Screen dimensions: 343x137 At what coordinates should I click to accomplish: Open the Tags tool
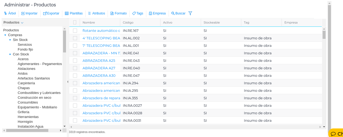click(x=134, y=13)
